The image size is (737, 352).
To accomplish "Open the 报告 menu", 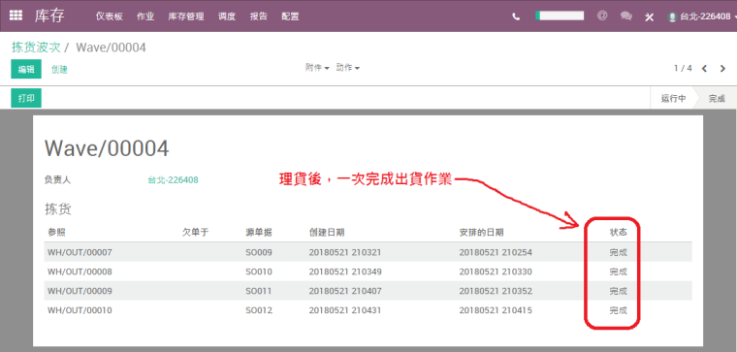I will coord(259,16).
